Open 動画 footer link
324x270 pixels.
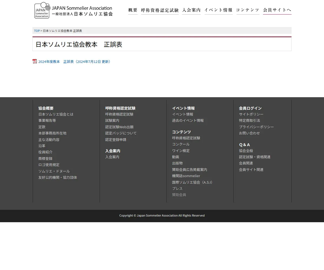[175, 157]
